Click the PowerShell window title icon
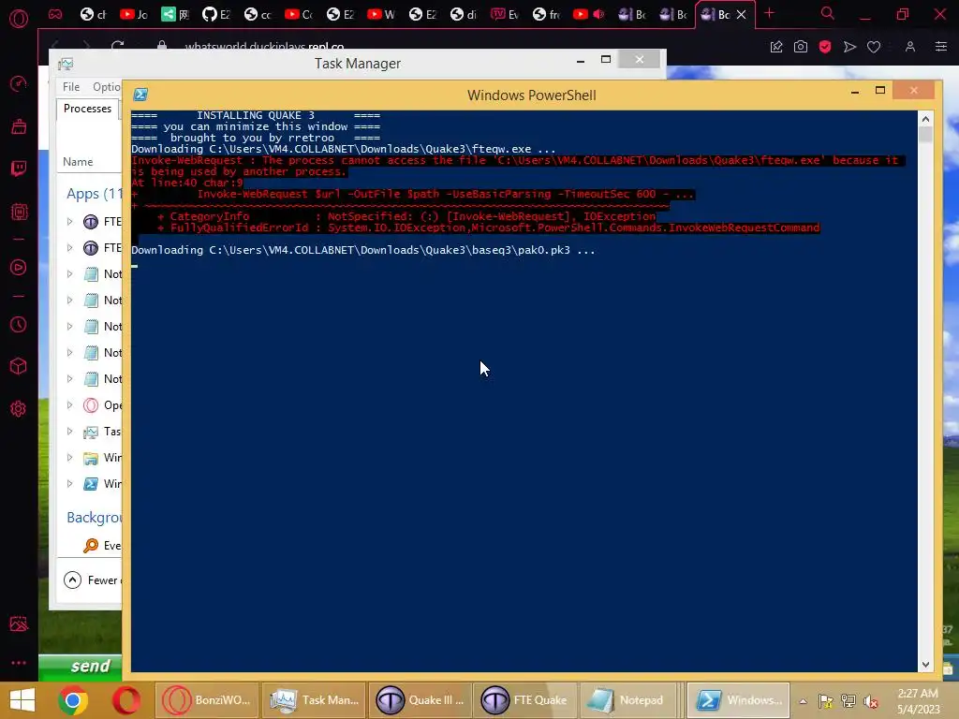959x719 pixels. tap(140, 95)
